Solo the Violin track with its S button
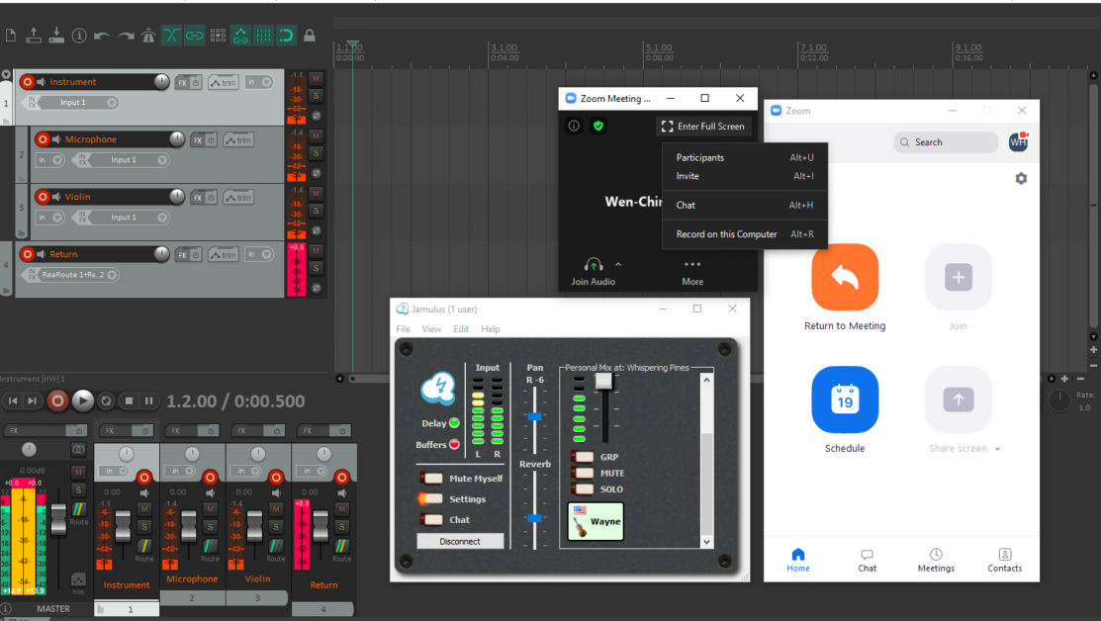This screenshot has width=1101, height=621. [316, 210]
